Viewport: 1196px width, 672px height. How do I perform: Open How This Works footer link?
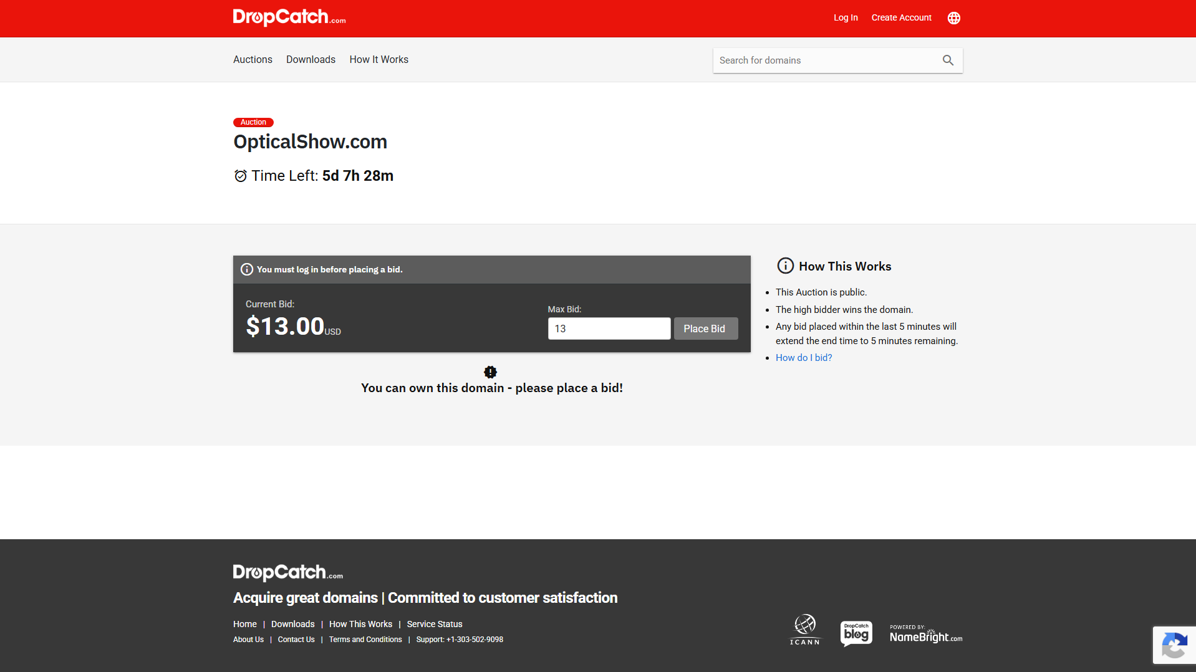(x=361, y=624)
